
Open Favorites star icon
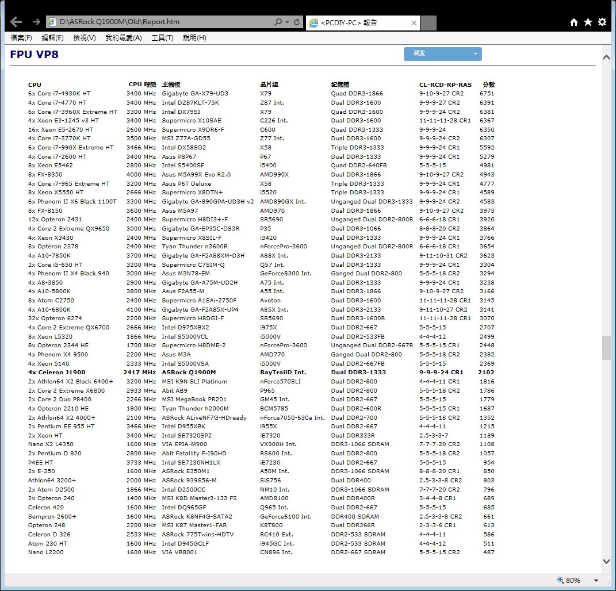point(588,22)
